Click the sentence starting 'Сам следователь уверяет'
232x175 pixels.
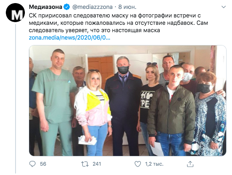tap(119, 27)
